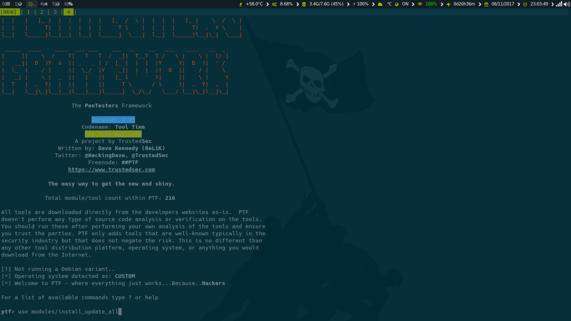This screenshot has width=571, height=321.
Task: Switch to workspace 0 with list icon
Action: coord(6,4)
